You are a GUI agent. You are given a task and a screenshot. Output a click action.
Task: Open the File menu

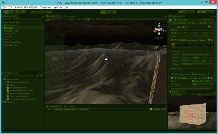(4, 7)
